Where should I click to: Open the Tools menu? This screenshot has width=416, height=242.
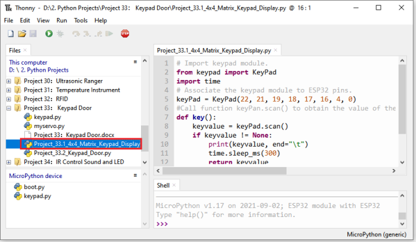[81, 20]
